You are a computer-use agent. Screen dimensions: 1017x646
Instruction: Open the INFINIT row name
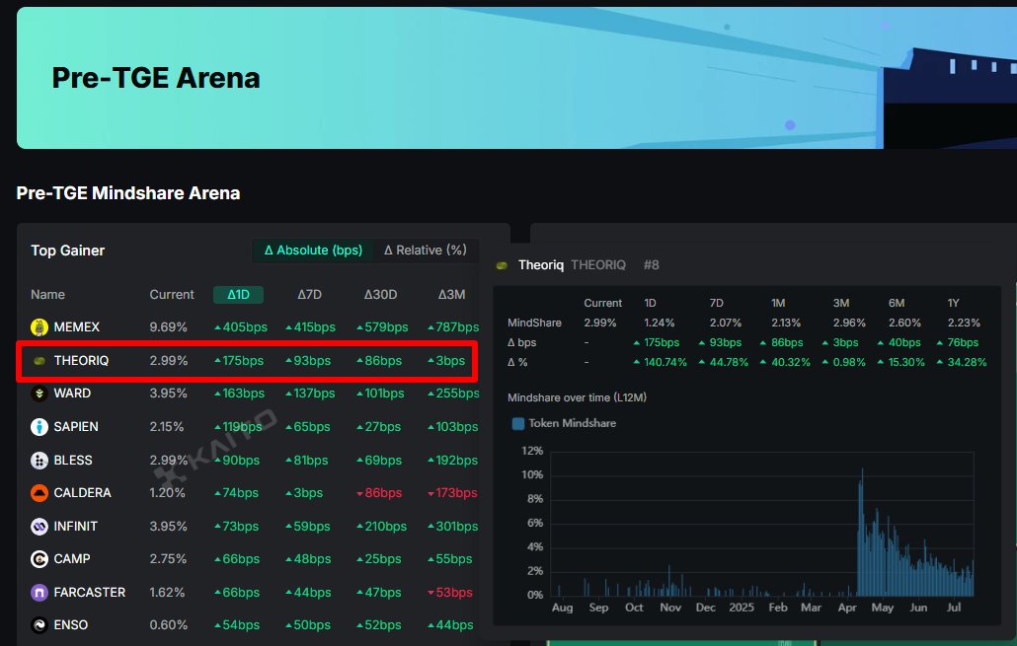pos(75,527)
